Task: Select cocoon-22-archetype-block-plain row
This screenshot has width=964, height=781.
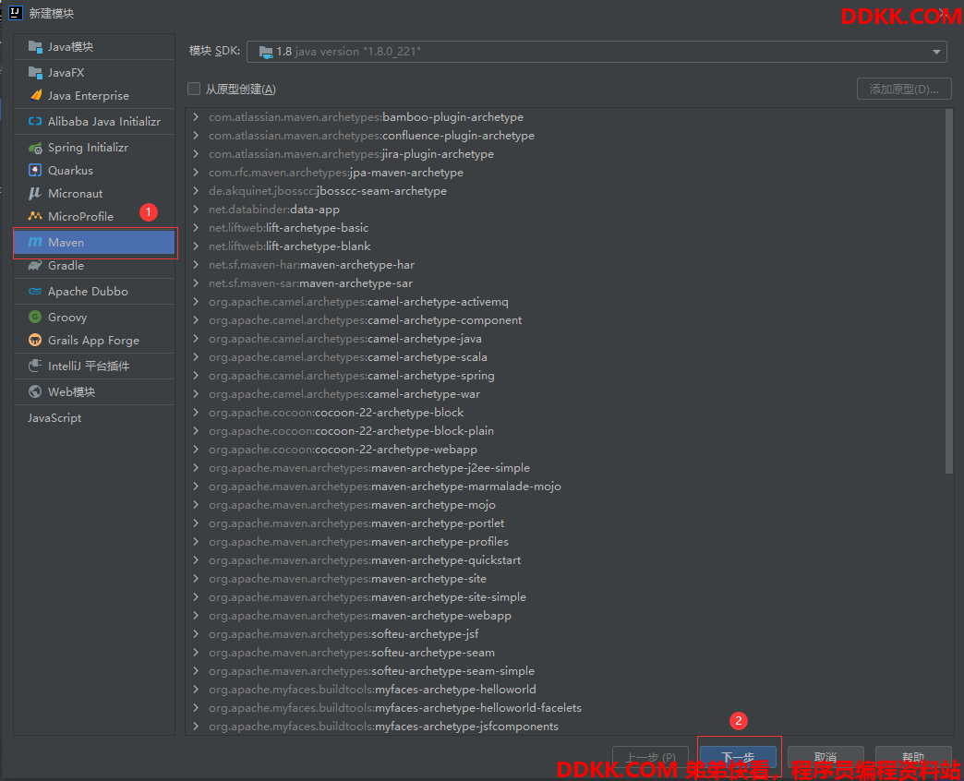Action: click(x=565, y=431)
